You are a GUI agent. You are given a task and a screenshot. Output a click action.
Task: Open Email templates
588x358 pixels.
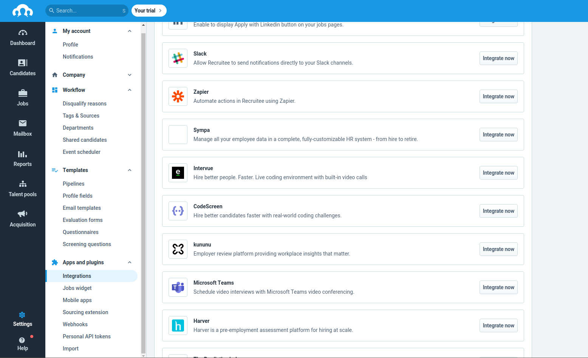tap(82, 208)
